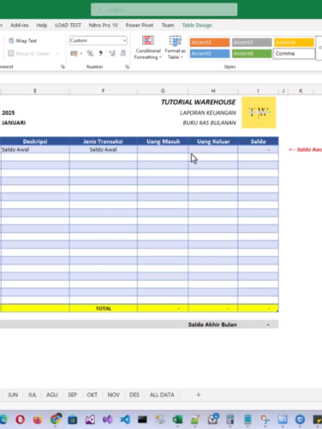Toggle Wrap Text for selected cells
Viewport: 322px width, 429px height.
click(x=23, y=41)
